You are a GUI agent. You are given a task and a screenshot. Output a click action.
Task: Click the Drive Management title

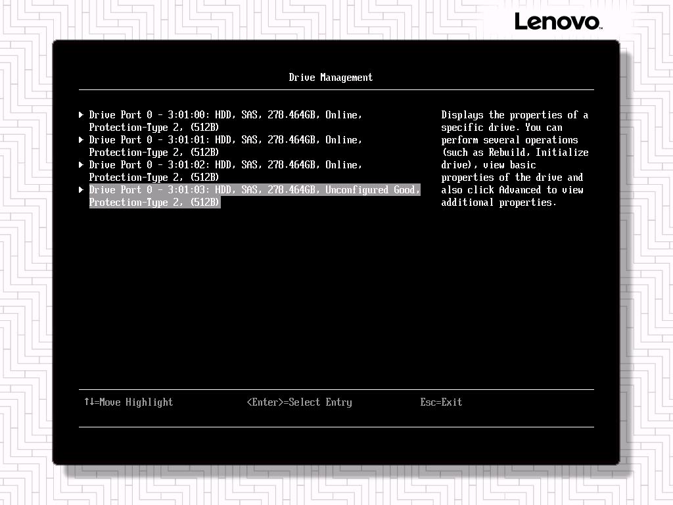point(331,78)
